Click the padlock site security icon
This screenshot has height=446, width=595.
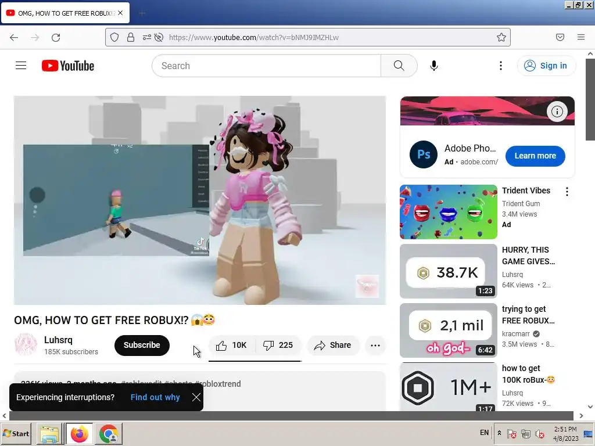[x=131, y=37]
